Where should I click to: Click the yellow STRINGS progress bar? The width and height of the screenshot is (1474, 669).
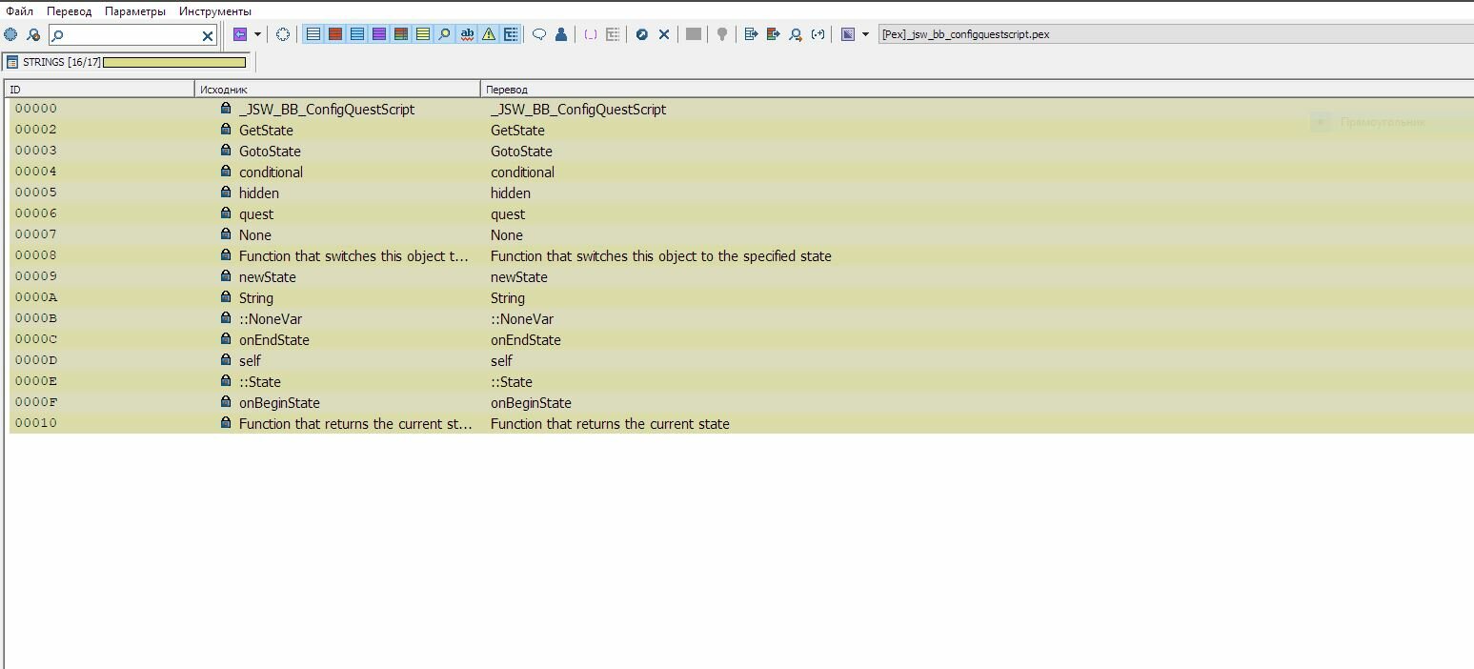click(174, 62)
